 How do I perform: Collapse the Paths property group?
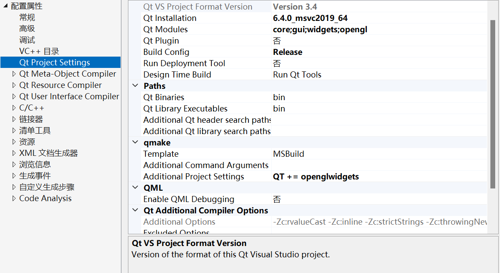pos(135,86)
